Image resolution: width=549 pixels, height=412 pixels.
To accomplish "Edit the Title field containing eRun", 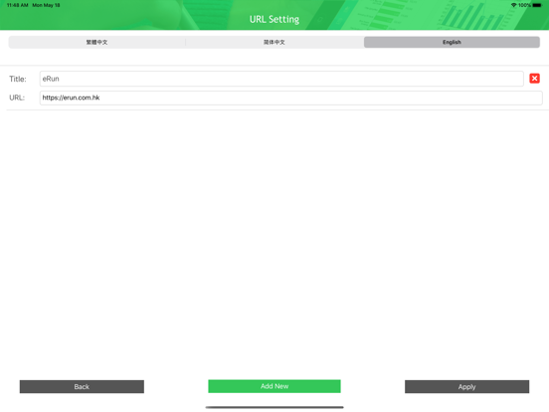I will (x=281, y=79).
